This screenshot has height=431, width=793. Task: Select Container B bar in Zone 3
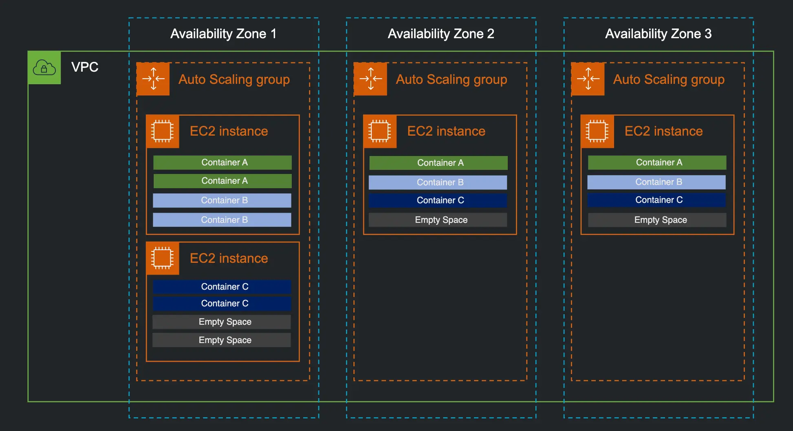657,182
